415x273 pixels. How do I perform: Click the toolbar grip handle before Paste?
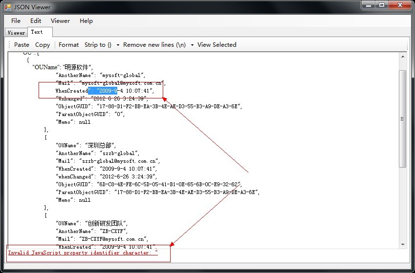tap(9, 45)
